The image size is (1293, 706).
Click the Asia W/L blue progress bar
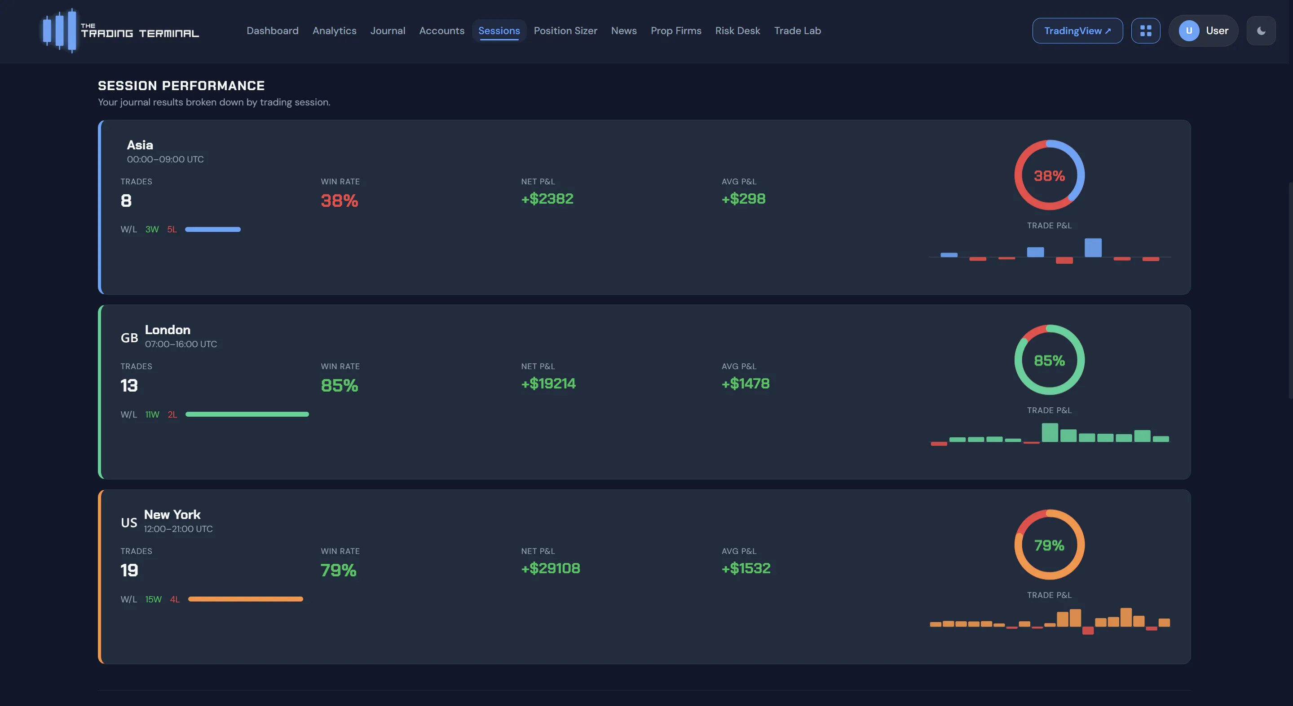pos(213,229)
